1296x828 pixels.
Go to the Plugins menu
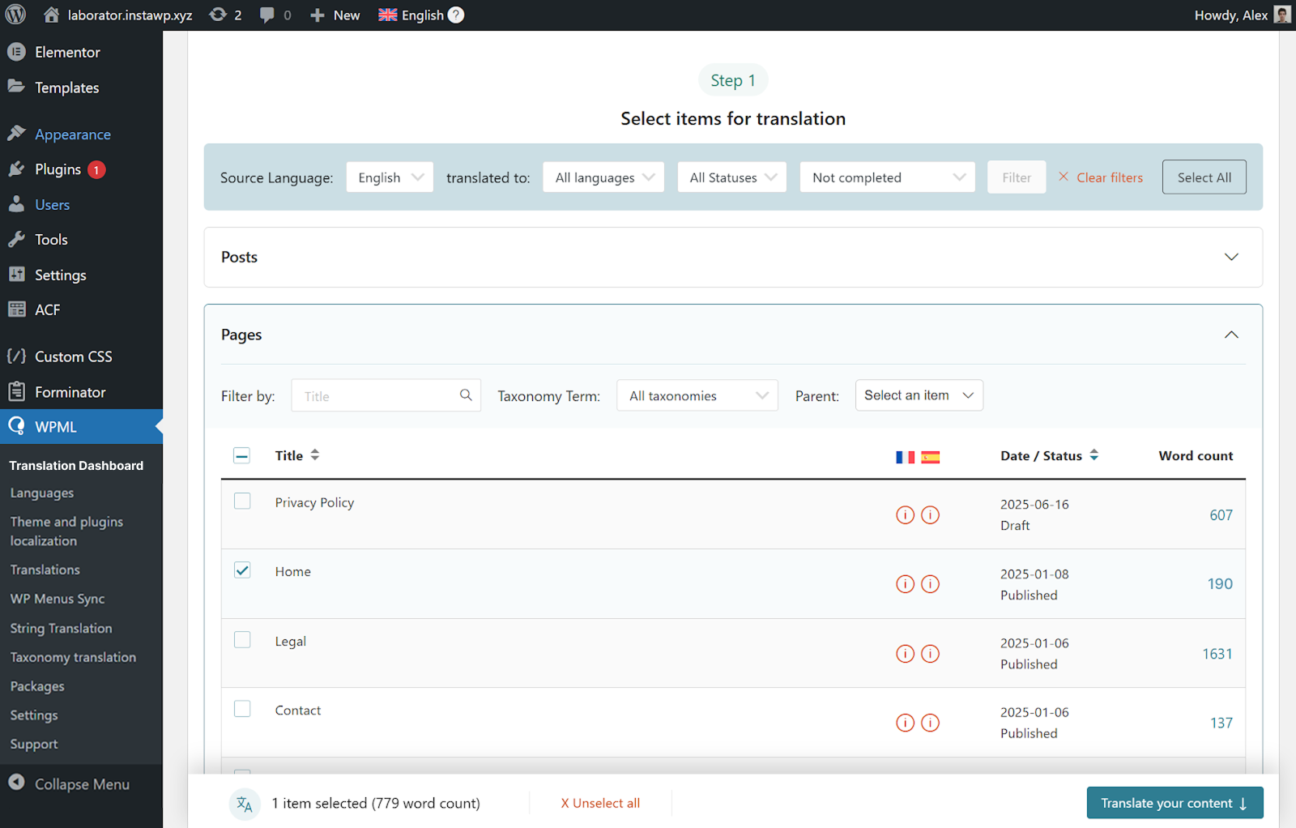[x=58, y=169]
